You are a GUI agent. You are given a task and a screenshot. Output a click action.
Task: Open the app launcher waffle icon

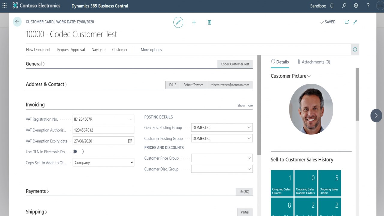4,6
